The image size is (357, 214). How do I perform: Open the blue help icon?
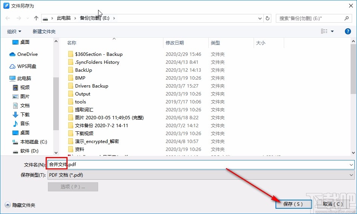[348, 31]
